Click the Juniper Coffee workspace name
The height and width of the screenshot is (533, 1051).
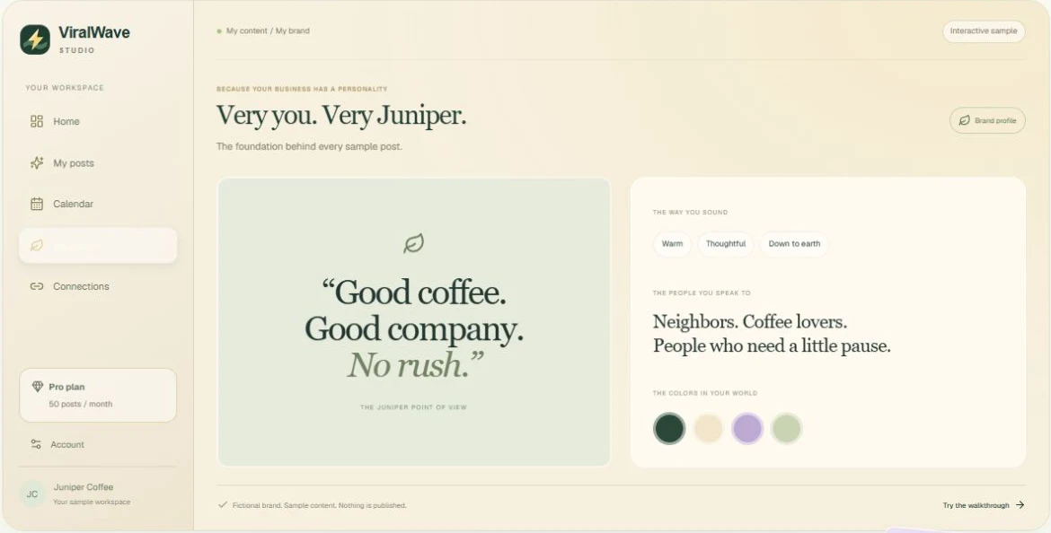pos(84,487)
